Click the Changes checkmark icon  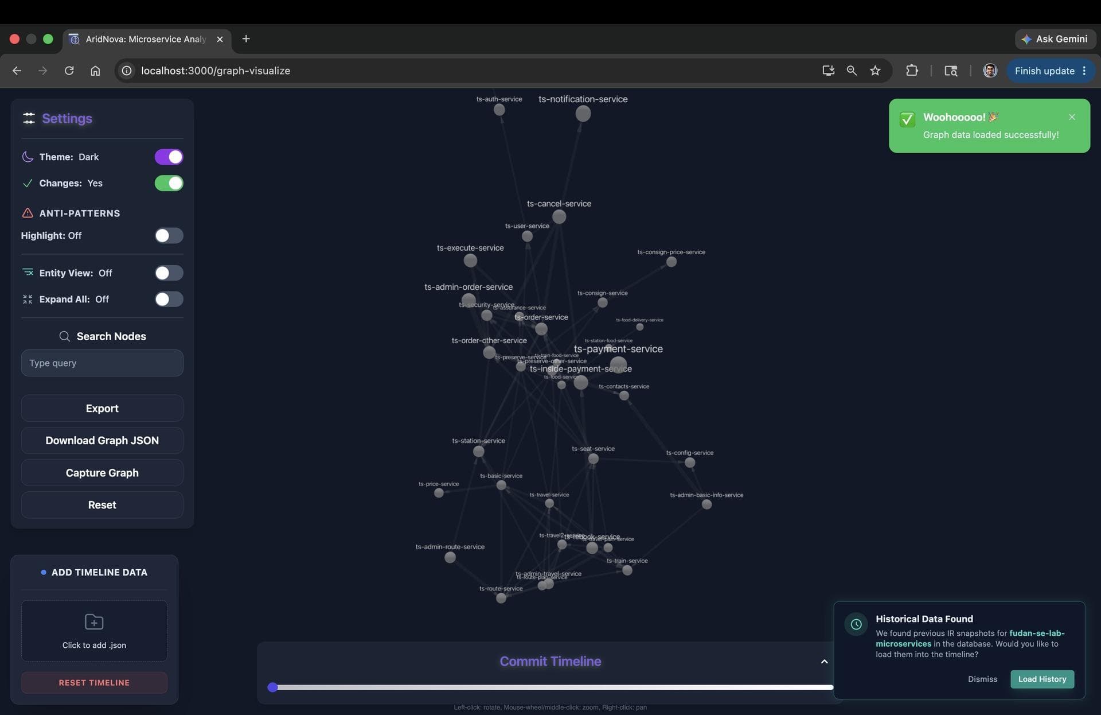[x=28, y=183]
